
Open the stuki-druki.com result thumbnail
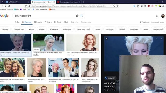point(90,68)
